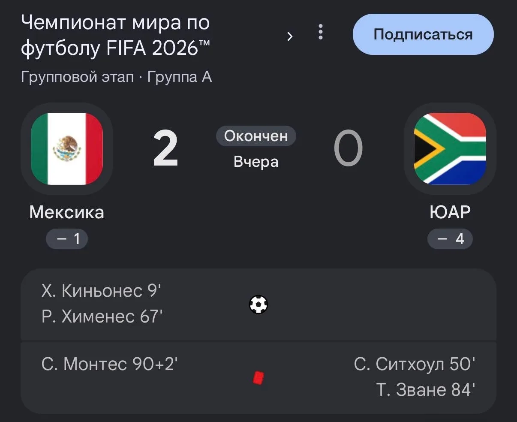Select goal scorer Х. Киньонес 9'
517x422 pixels.
point(101,291)
